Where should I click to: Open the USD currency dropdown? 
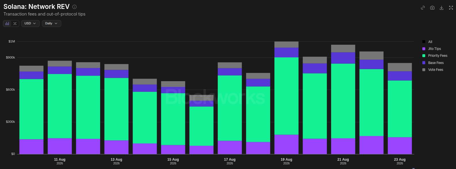tap(30, 24)
